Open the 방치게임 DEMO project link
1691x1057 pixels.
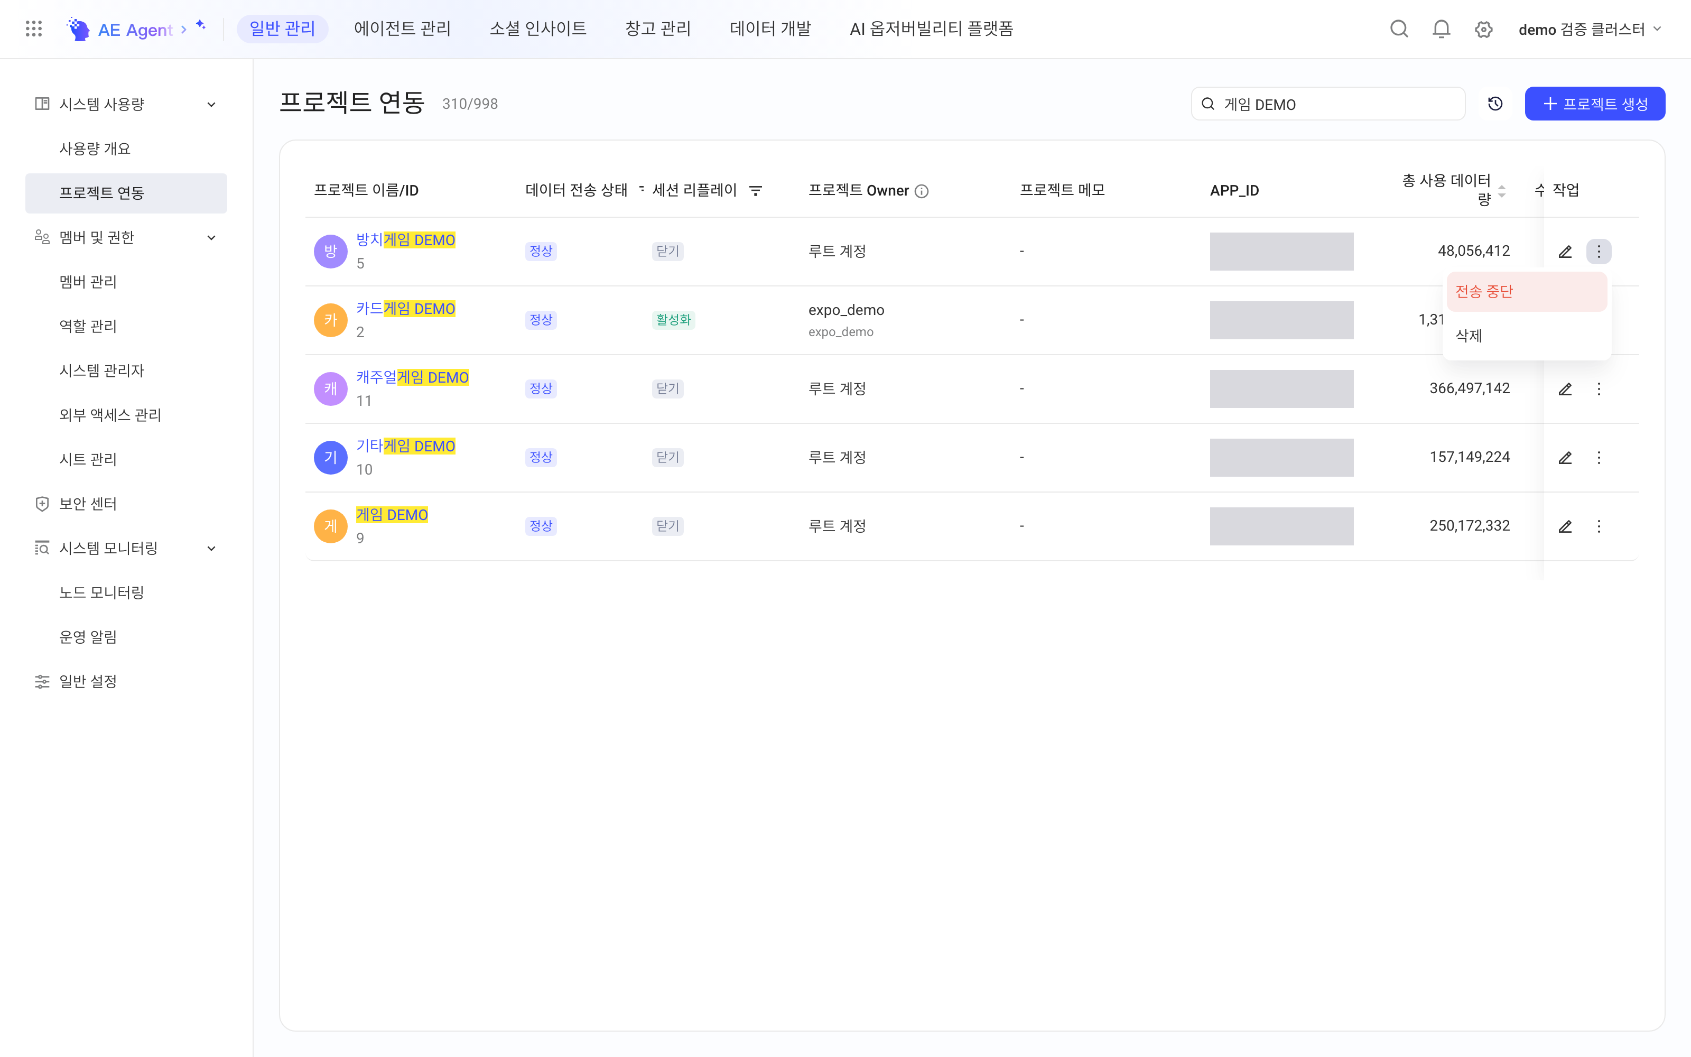point(405,240)
